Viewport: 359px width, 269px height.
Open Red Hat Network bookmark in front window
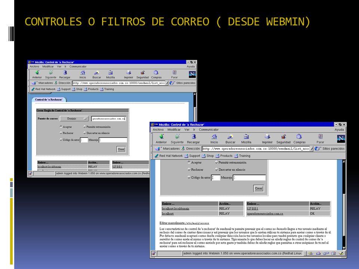pyautogui.click(x=169, y=156)
